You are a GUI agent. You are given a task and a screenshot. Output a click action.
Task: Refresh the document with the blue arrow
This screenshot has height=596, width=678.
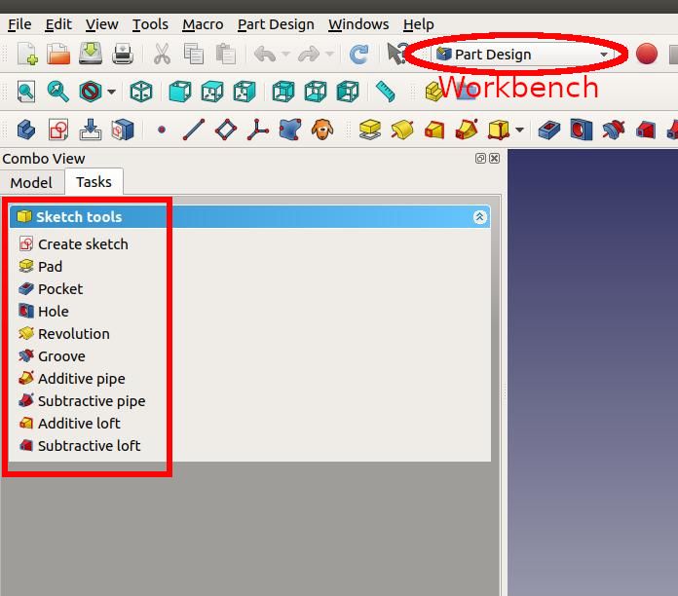[x=358, y=55]
